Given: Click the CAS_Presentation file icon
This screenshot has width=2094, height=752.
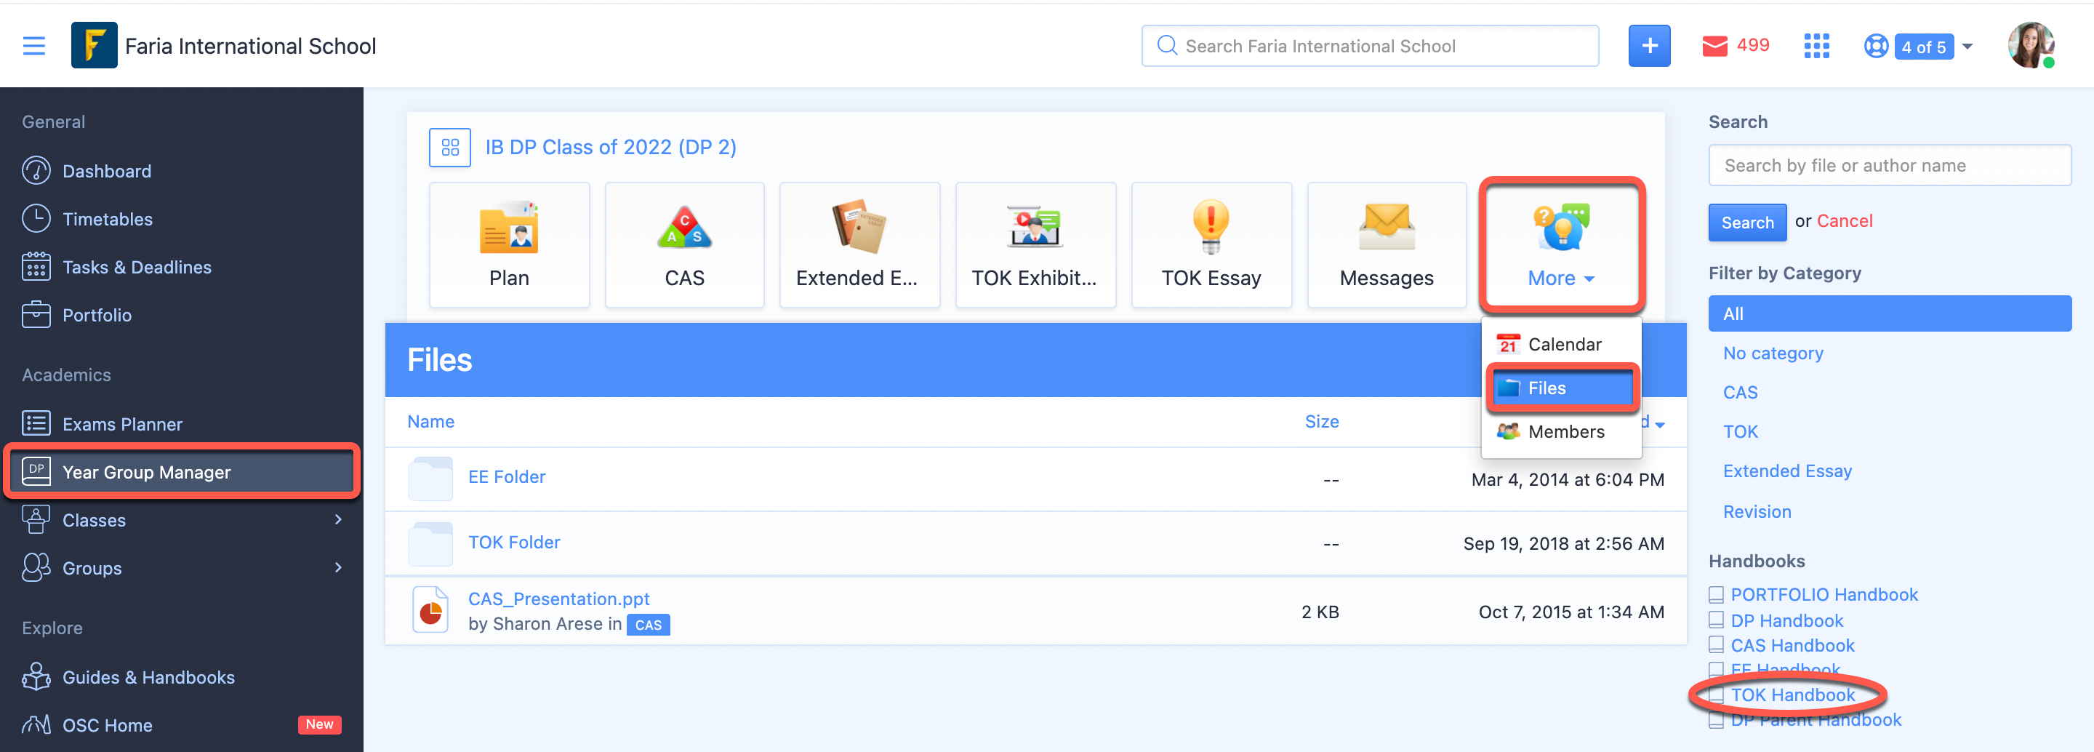Looking at the screenshot, I should [x=430, y=609].
